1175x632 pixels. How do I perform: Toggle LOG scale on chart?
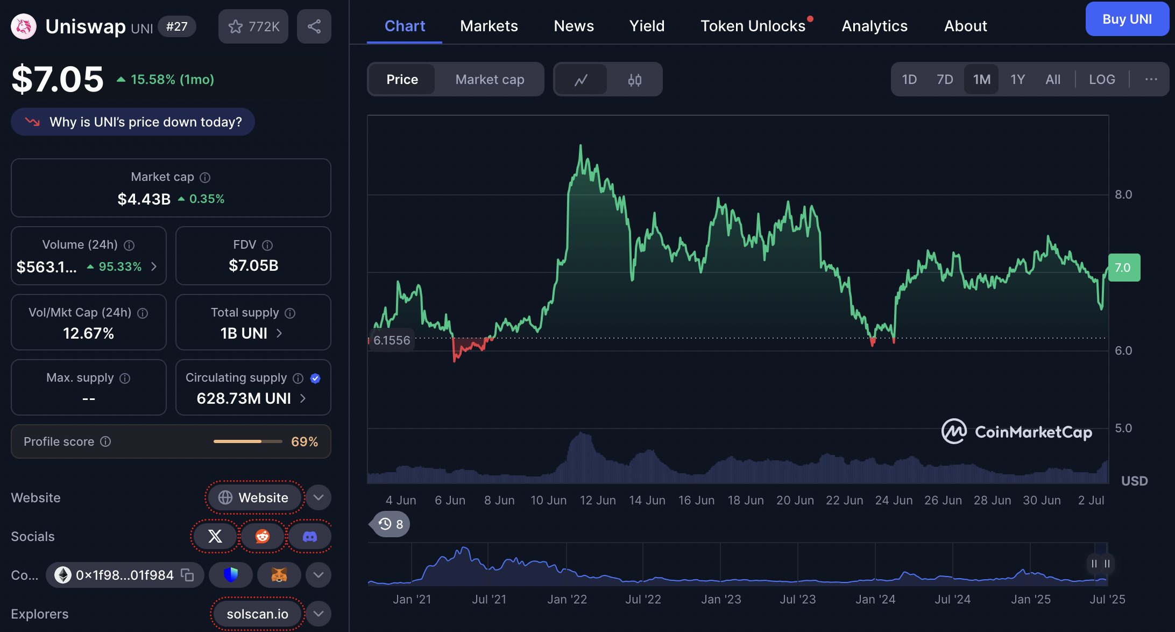[1102, 80]
